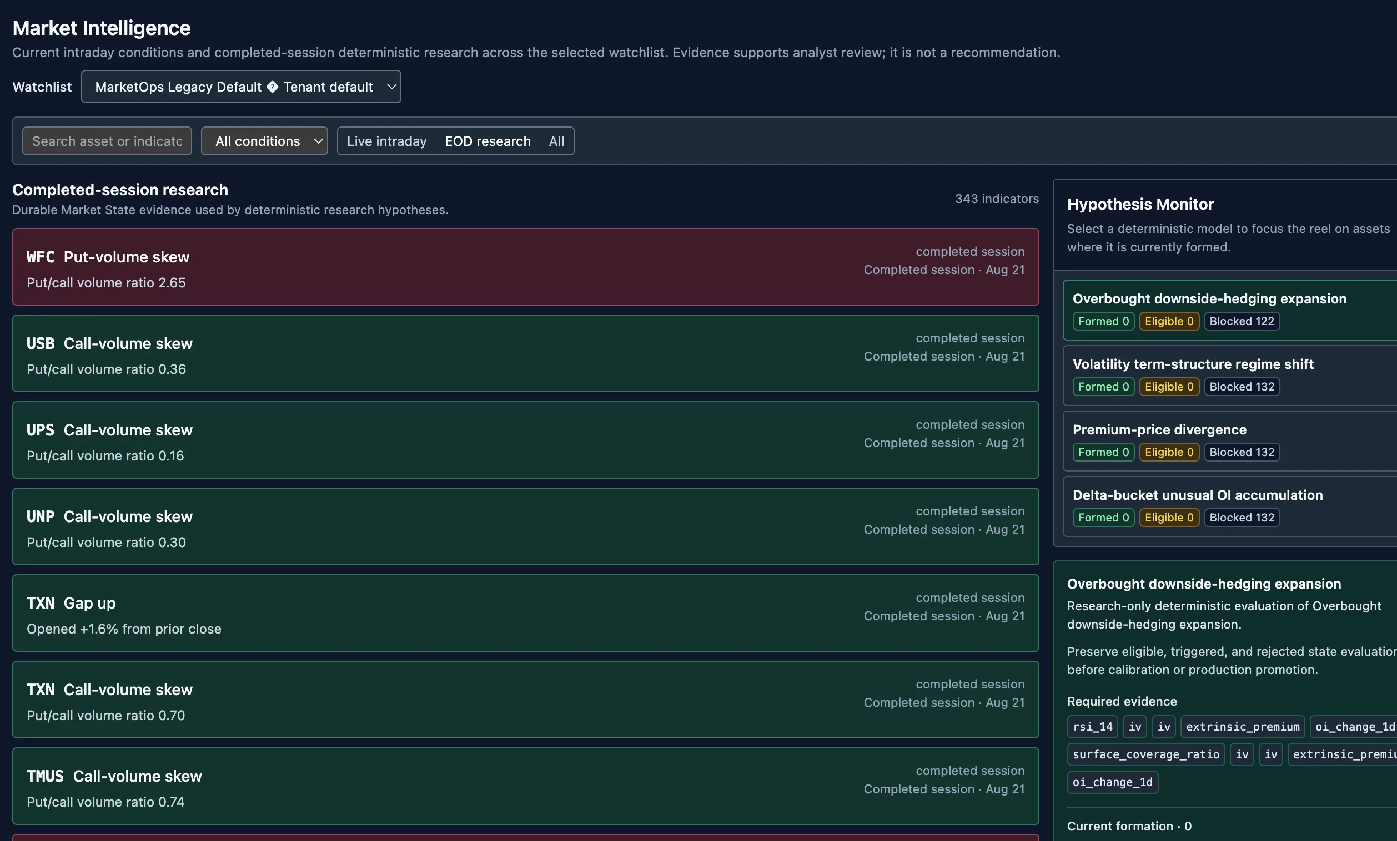The width and height of the screenshot is (1397, 841).
Task: Select Delta-bucket unusual OI accumulation model
Action: pyautogui.click(x=1229, y=507)
